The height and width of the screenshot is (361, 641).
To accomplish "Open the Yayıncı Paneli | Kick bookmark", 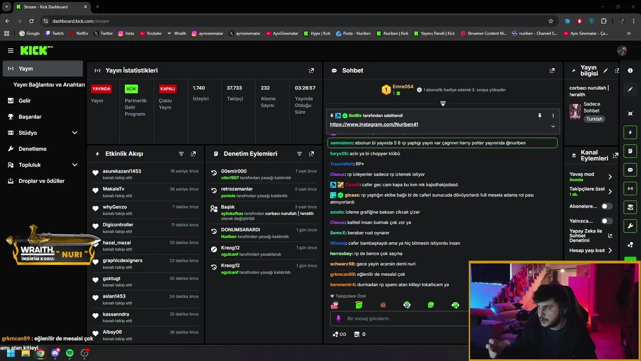I will [433, 34].
